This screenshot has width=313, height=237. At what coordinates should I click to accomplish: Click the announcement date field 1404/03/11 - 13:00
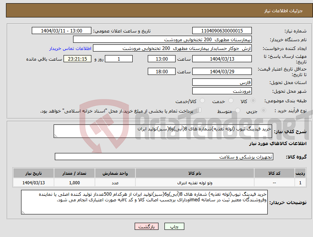62,31
